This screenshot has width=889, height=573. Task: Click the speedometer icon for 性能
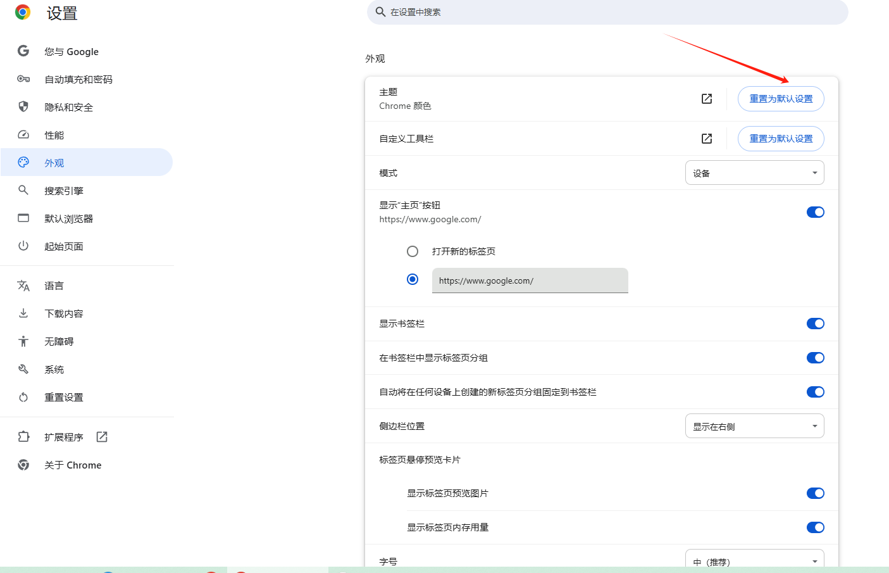point(23,134)
